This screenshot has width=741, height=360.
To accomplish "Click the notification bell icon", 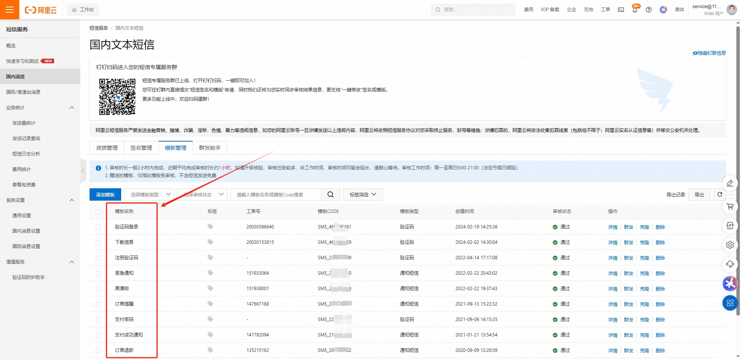I will [x=635, y=10].
